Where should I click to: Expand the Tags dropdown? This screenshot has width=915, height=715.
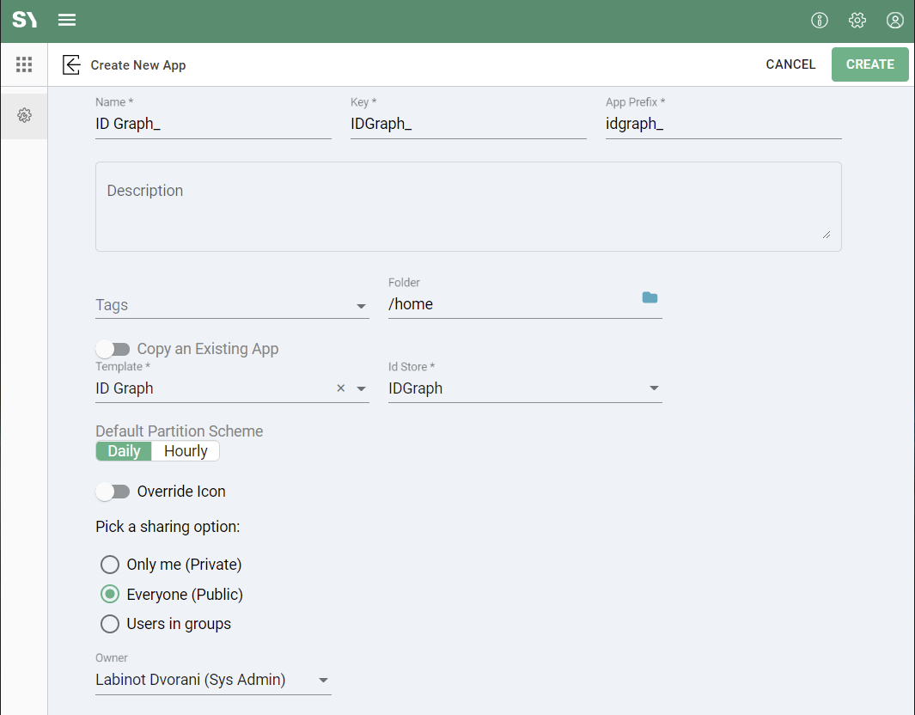(361, 306)
